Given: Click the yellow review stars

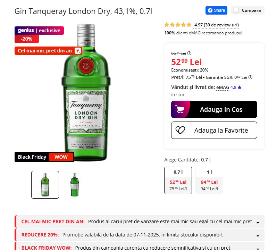Looking at the screenshot, I should 178,25.
